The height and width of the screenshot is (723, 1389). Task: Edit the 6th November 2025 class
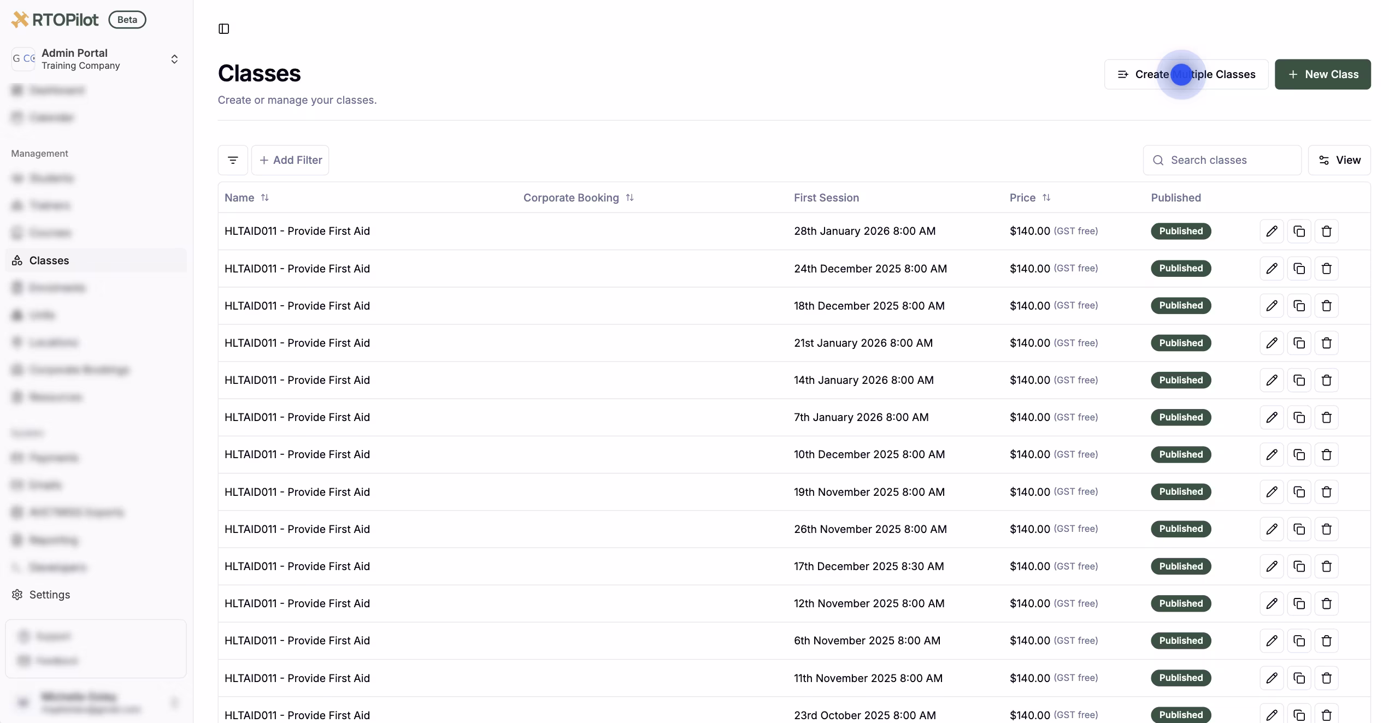pos(1272,641)
